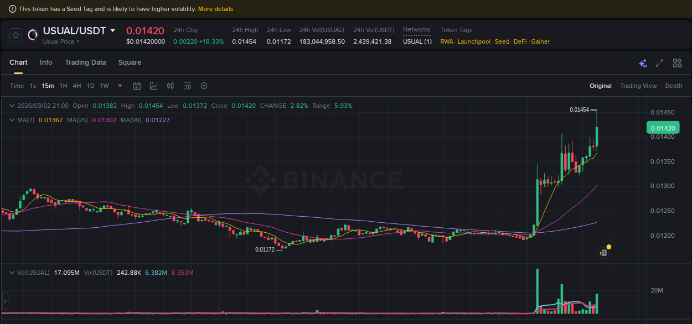Collapse the OHLC info row chevron

(12, 105)
